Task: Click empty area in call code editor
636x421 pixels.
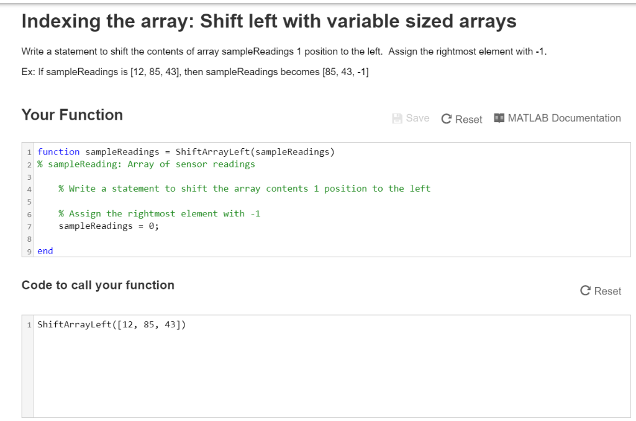Action: (332, 374)
